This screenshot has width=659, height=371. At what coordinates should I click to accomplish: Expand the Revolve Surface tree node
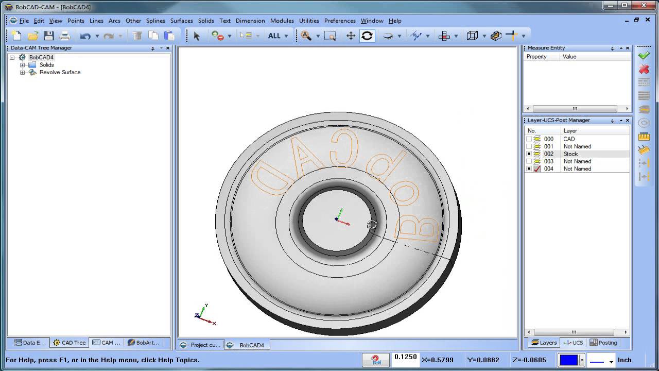coord(22,73)
